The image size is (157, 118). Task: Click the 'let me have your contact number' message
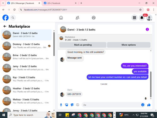click(x=117, y=77)
